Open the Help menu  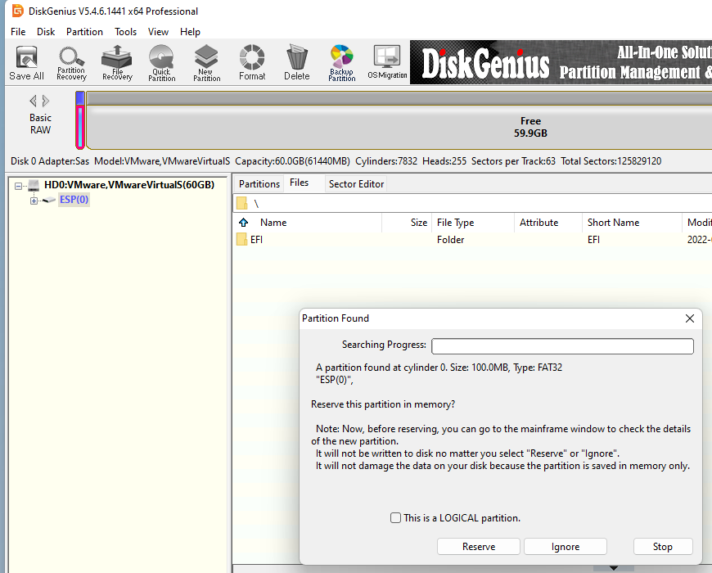tap(190, 32)
